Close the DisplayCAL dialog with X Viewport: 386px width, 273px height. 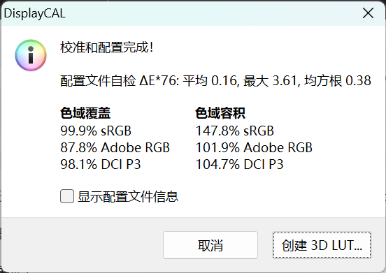(x=368, y=13)
